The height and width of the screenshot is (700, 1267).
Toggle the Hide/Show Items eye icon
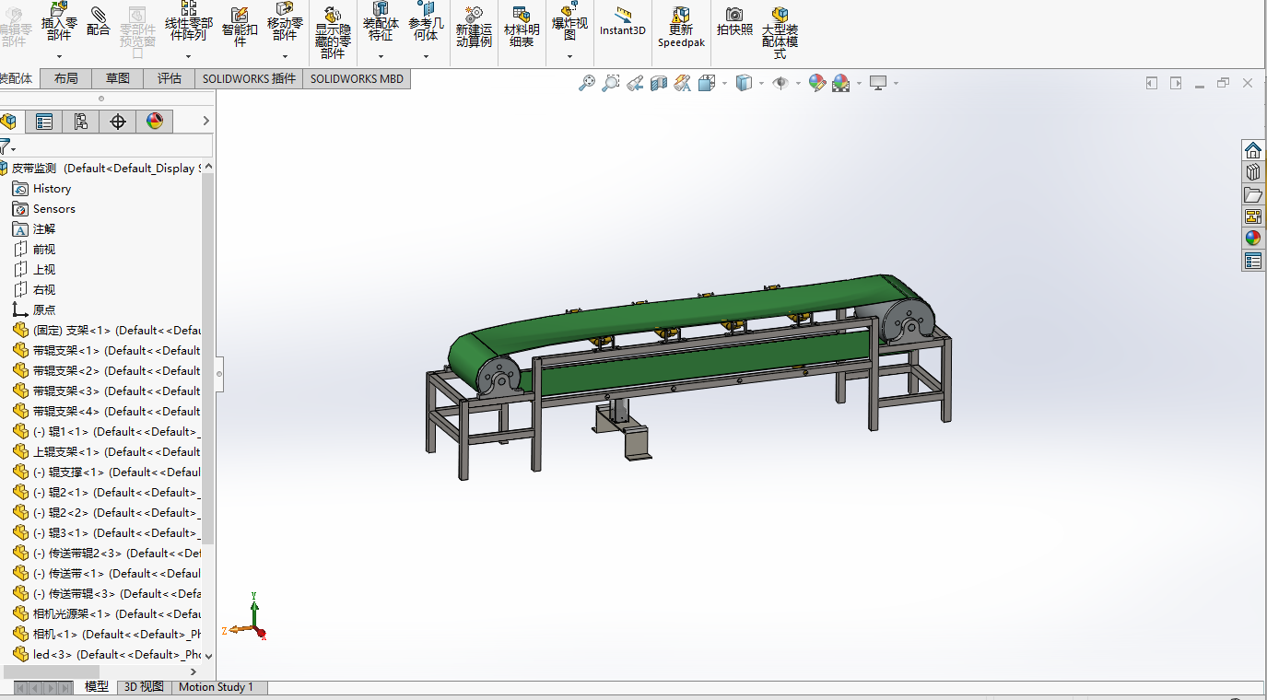pyautogui.click(x=780, y=83)
